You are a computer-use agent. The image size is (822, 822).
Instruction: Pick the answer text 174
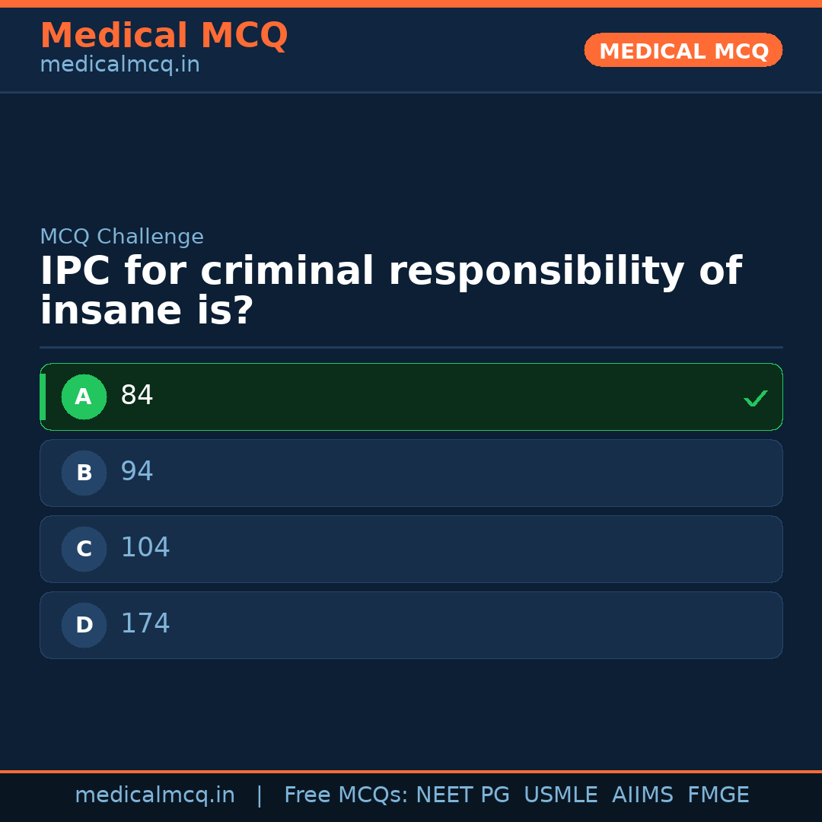click(x=145, y=624)
